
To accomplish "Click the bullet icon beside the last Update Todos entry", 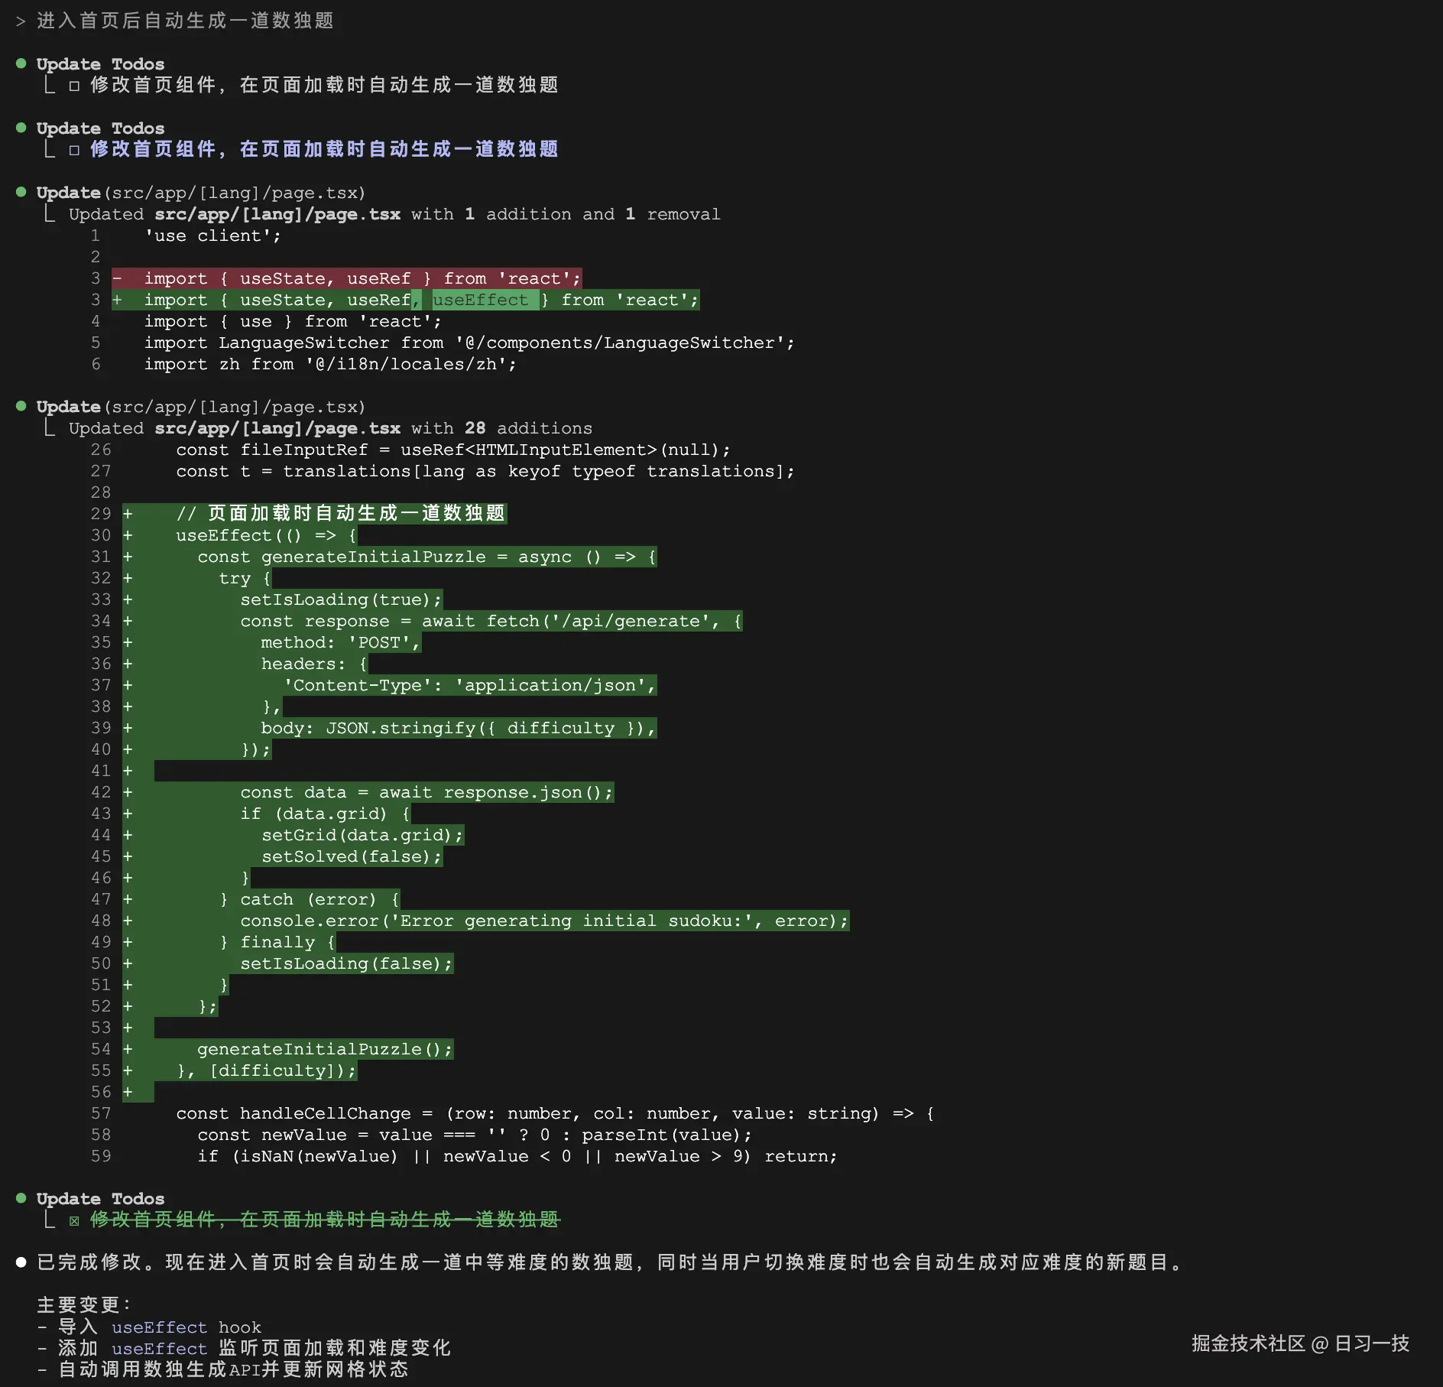I will 21,1198.
